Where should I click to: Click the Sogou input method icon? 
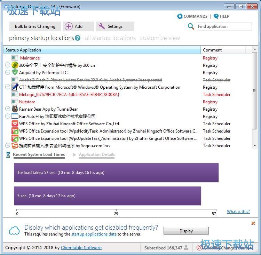[15, 145]
